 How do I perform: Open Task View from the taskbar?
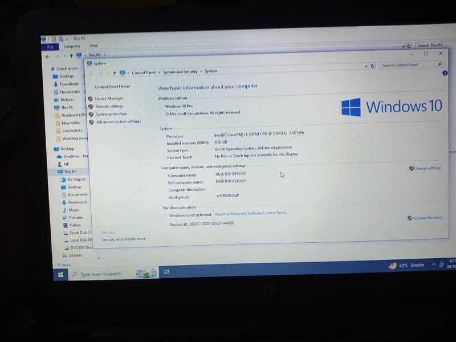tap(166, 272)
